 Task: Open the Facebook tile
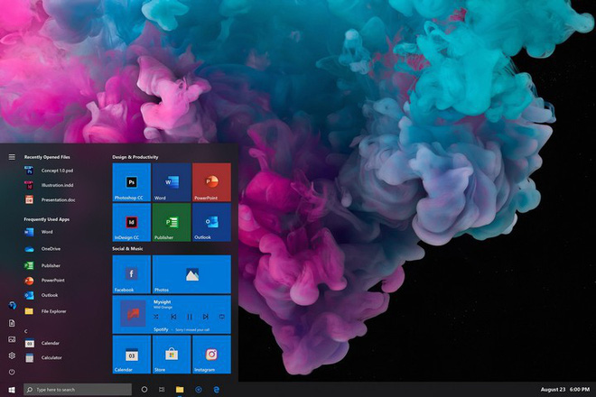coord(132,274)
